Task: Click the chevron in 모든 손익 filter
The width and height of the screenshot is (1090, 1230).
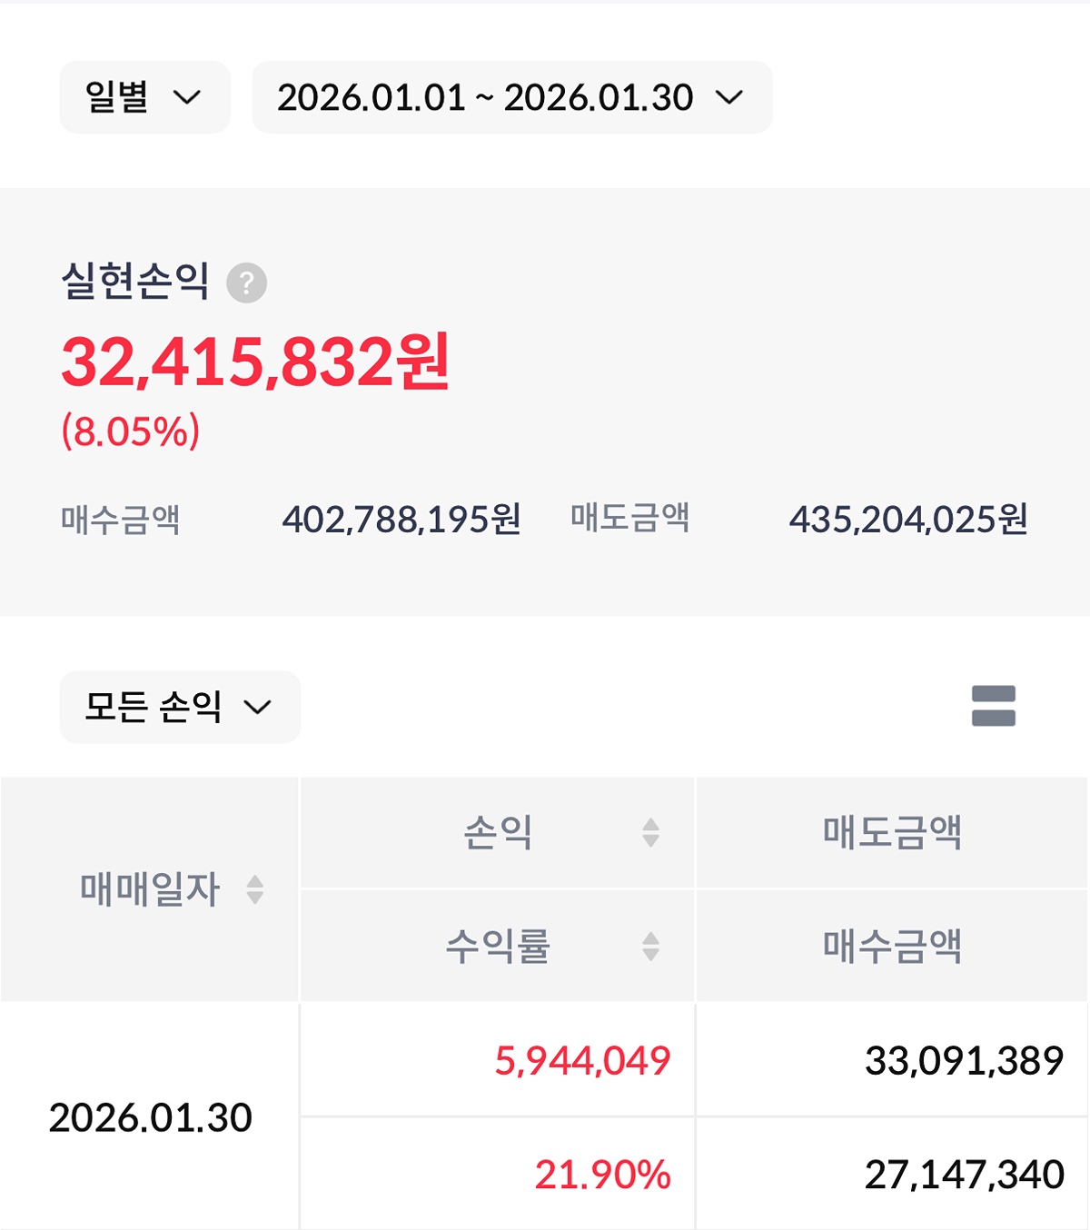Action: [258, 708]
